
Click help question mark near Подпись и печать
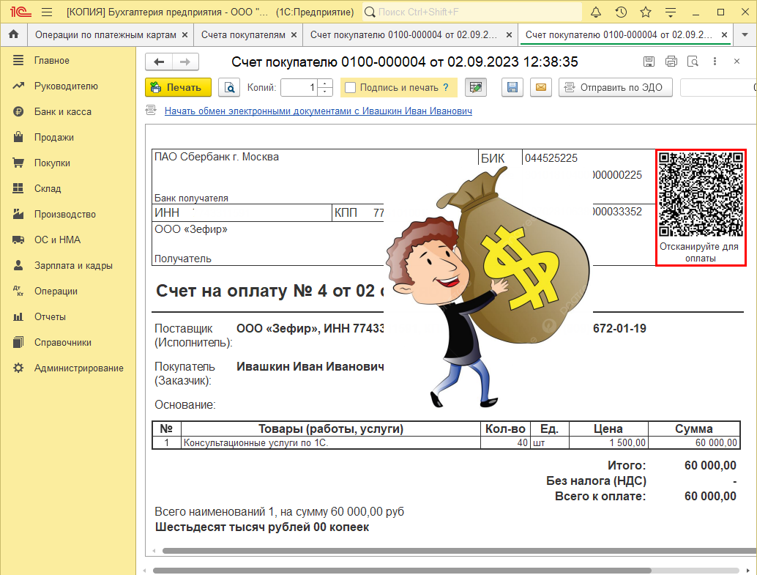coord(446,87)
